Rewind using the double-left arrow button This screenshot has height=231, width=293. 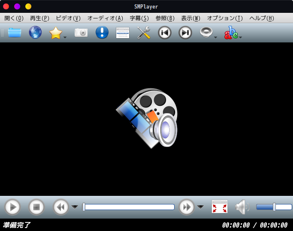(60, 207)
